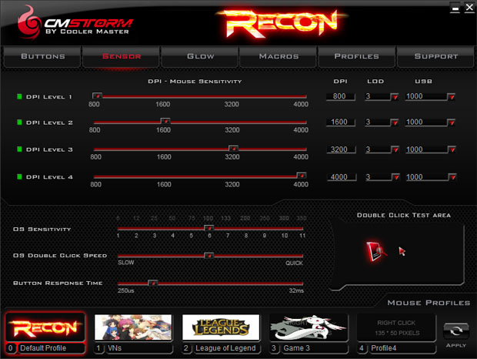
Task: Open LOD dropdown for DPI Level 3
Action: [x=395, y=149]
